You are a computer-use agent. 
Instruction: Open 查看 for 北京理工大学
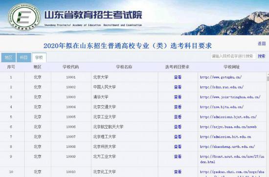(178, 137)
